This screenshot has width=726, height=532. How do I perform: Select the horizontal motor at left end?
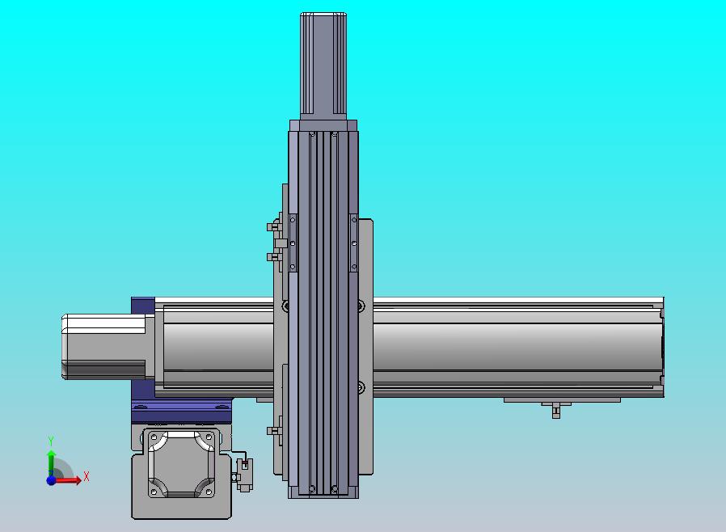coord(108,346)
